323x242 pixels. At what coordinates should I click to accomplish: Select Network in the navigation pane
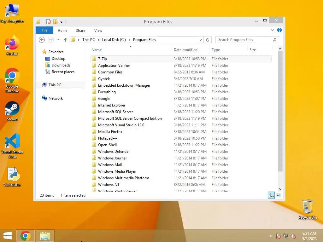point(56,98)
